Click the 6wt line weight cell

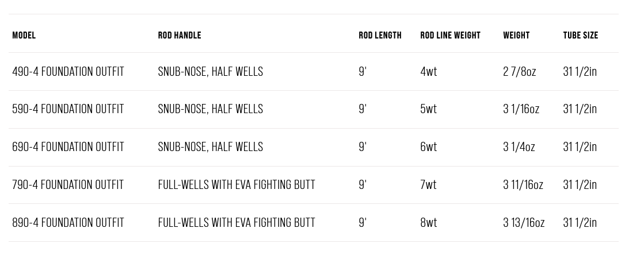(429, 147)
